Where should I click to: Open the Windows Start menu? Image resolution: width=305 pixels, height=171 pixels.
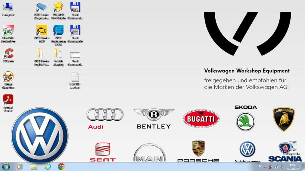coord(6,167)
